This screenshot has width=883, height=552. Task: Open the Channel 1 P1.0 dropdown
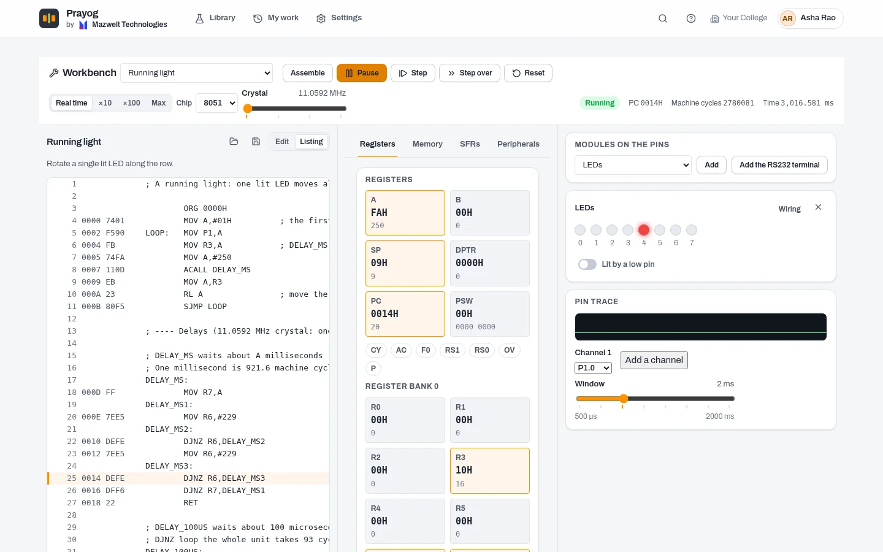593,368
